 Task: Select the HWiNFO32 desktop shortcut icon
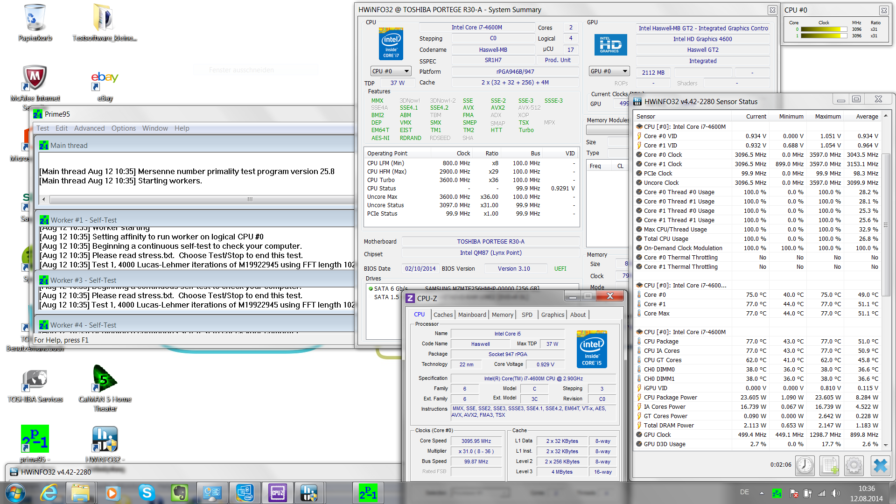coord(105,443)
